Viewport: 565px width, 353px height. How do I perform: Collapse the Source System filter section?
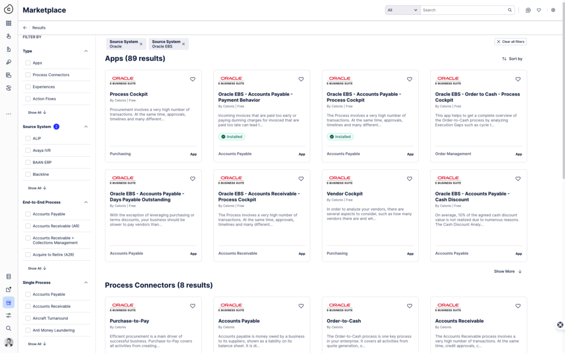(86, 127)
